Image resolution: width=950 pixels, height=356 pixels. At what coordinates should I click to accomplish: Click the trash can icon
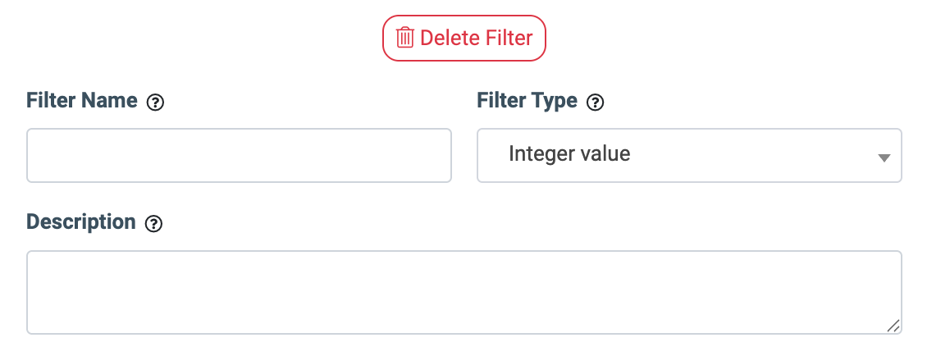[405, 38]
